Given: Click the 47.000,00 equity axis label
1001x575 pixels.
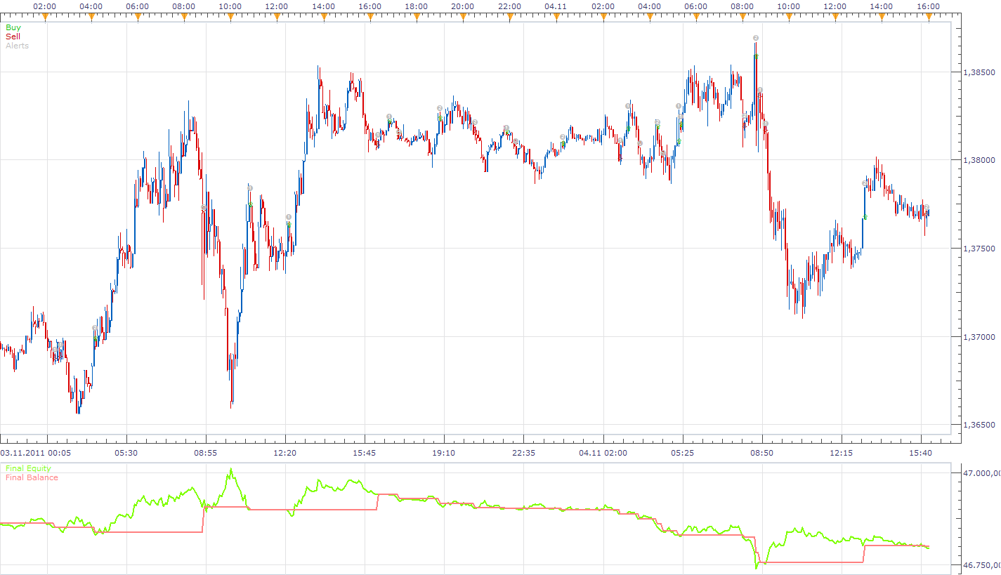Looking at the screenshot, I should point(981,474).
